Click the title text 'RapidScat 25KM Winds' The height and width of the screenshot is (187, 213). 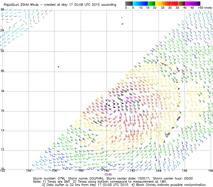[x=21, y=5]
